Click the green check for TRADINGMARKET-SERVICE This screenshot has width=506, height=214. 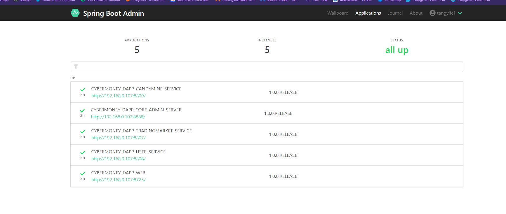83,132
